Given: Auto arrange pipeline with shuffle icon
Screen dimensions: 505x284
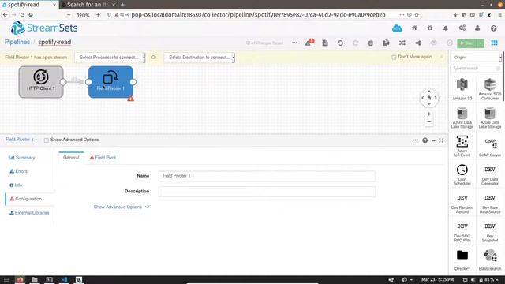Looking at the screenshot, I should pyautogui.click(x=402, y=43).
